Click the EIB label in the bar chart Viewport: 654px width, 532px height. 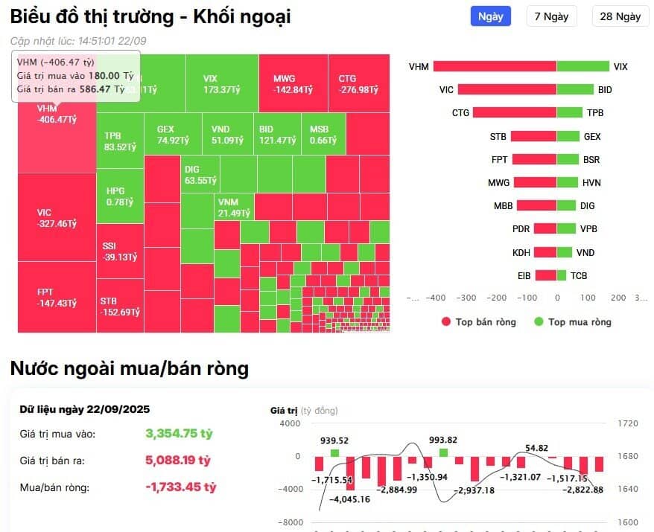pyautogui.click(x=524, y=275)
